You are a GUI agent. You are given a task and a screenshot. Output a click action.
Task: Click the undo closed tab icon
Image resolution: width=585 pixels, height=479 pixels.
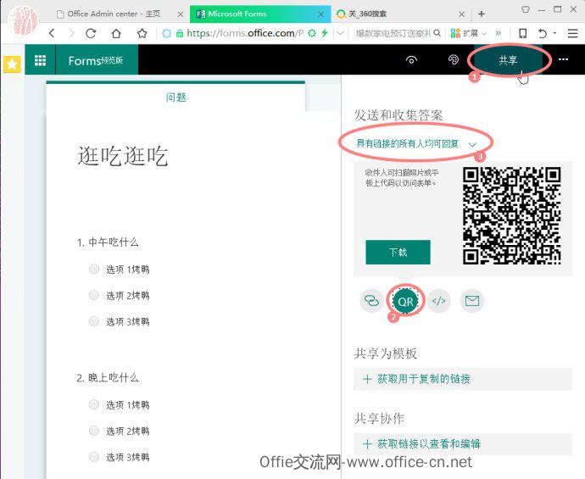543,34
